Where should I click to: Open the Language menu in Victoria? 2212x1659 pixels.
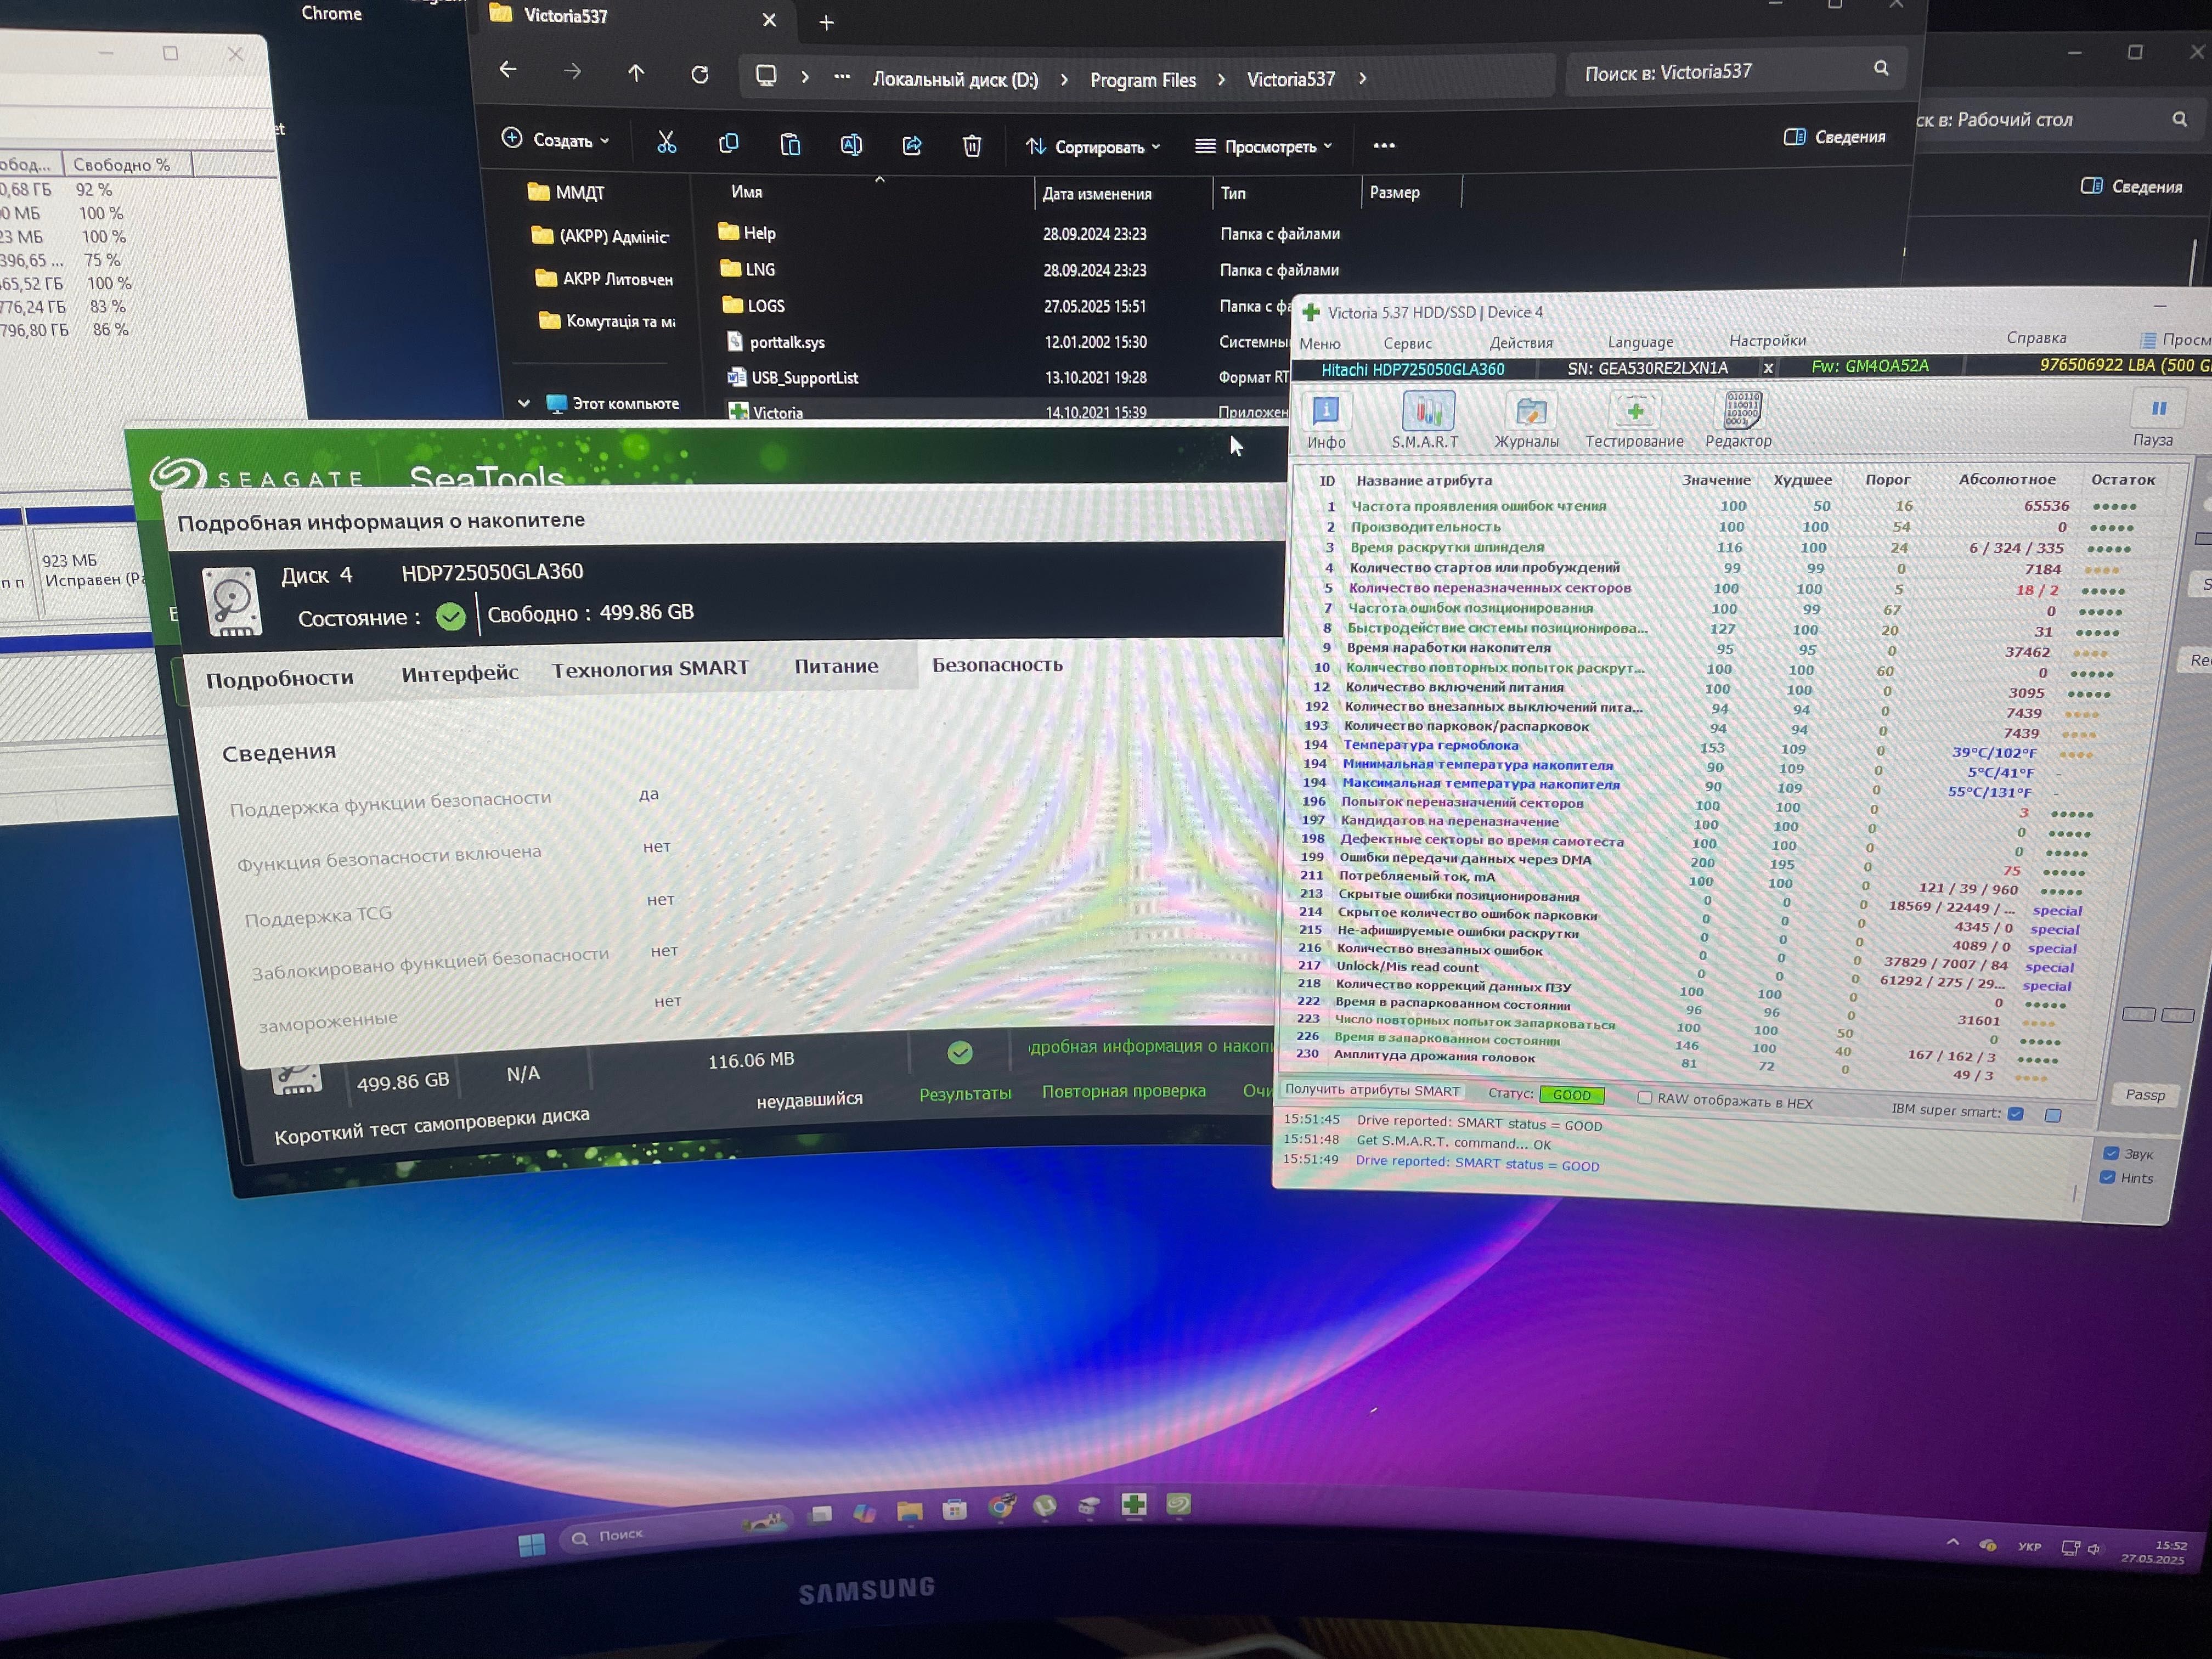click(x=1640, y=342)
